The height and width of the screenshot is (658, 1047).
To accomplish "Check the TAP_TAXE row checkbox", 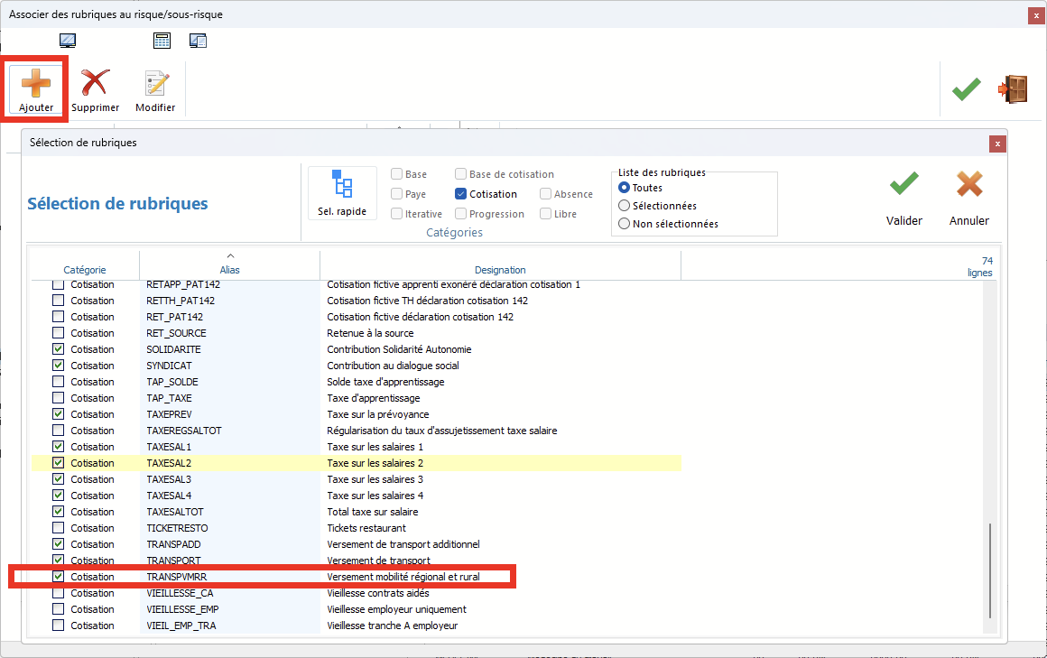I will [x=58, y=397].
